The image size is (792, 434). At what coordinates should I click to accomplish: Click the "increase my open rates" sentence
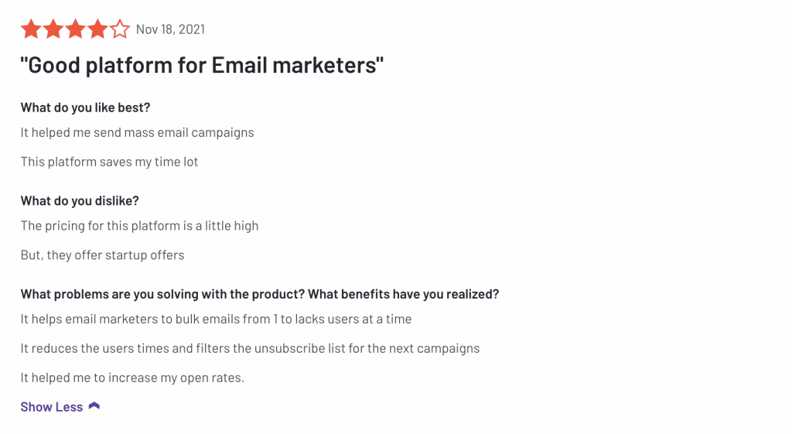click(x=132, y=378)
